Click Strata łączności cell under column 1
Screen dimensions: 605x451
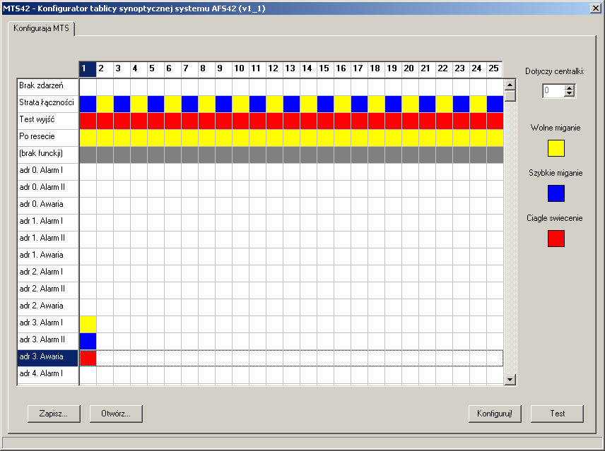[88, 104]
